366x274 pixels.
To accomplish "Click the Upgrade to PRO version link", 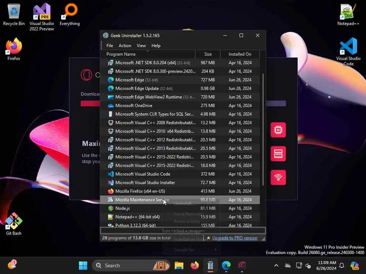I will 234,238.
